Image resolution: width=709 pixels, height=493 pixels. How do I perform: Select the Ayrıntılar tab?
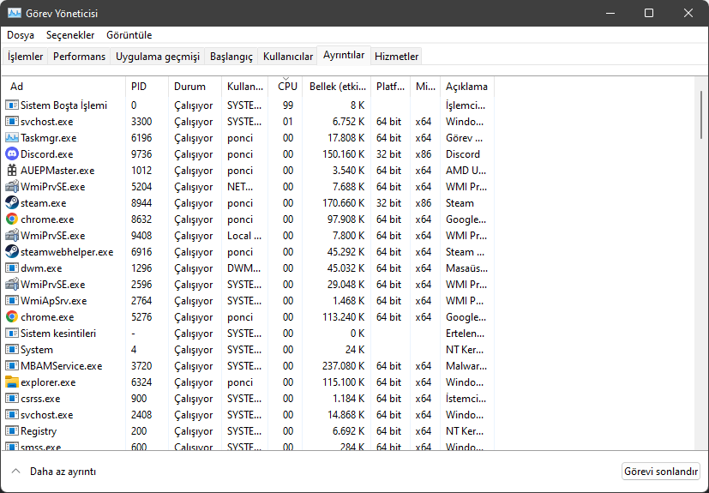[344, 55]
